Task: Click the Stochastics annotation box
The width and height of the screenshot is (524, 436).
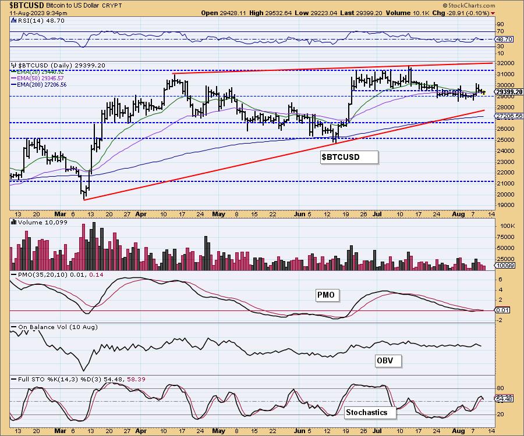Action: point(370,412)
